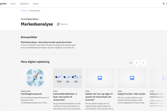The image size is (167, 111).
Task: Open 'Udviklingskompasset' tool title link
Action: point(31,94)
